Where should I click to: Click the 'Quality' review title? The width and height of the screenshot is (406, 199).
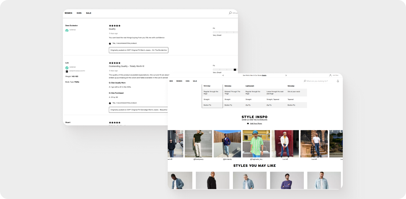[112, 29]
